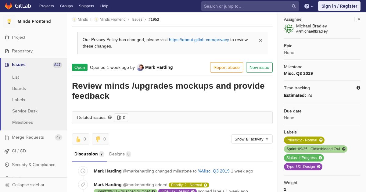The image size is (366, 192).
Task: Open the Boards submenu item
Action: (x=19, y=88)
